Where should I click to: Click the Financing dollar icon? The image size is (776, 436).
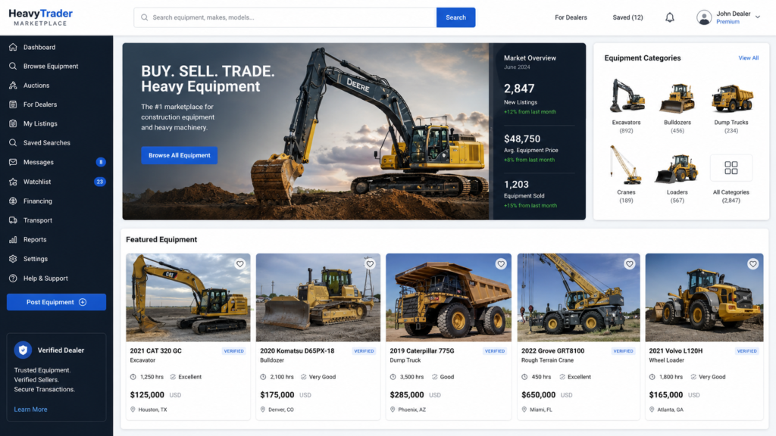point(13,201)
